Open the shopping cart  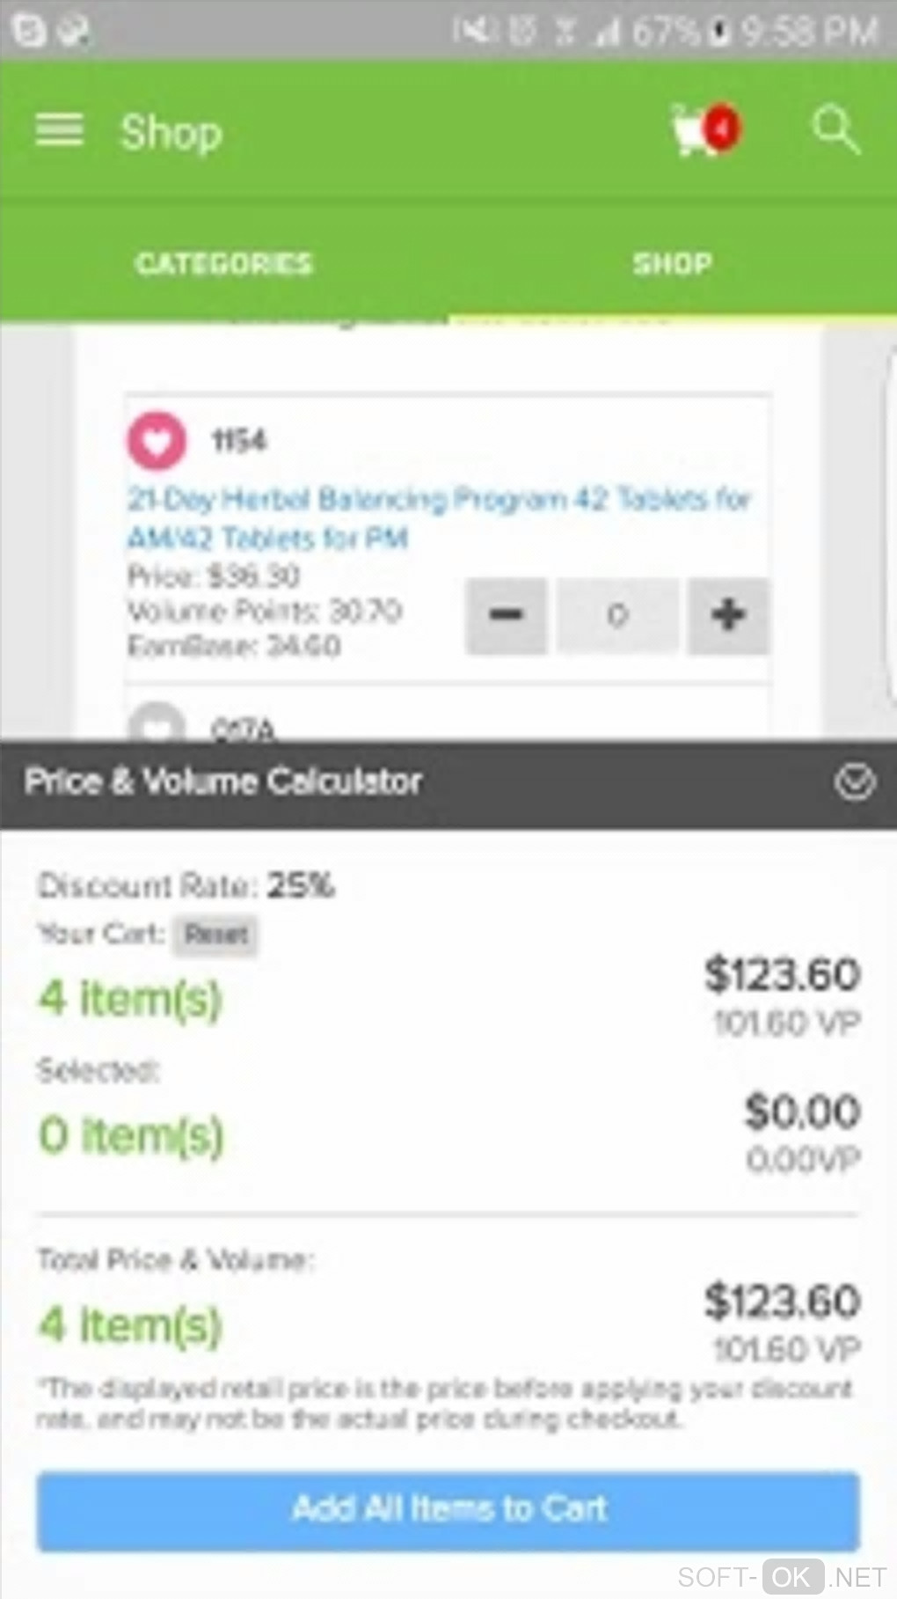tap(692, 131)
